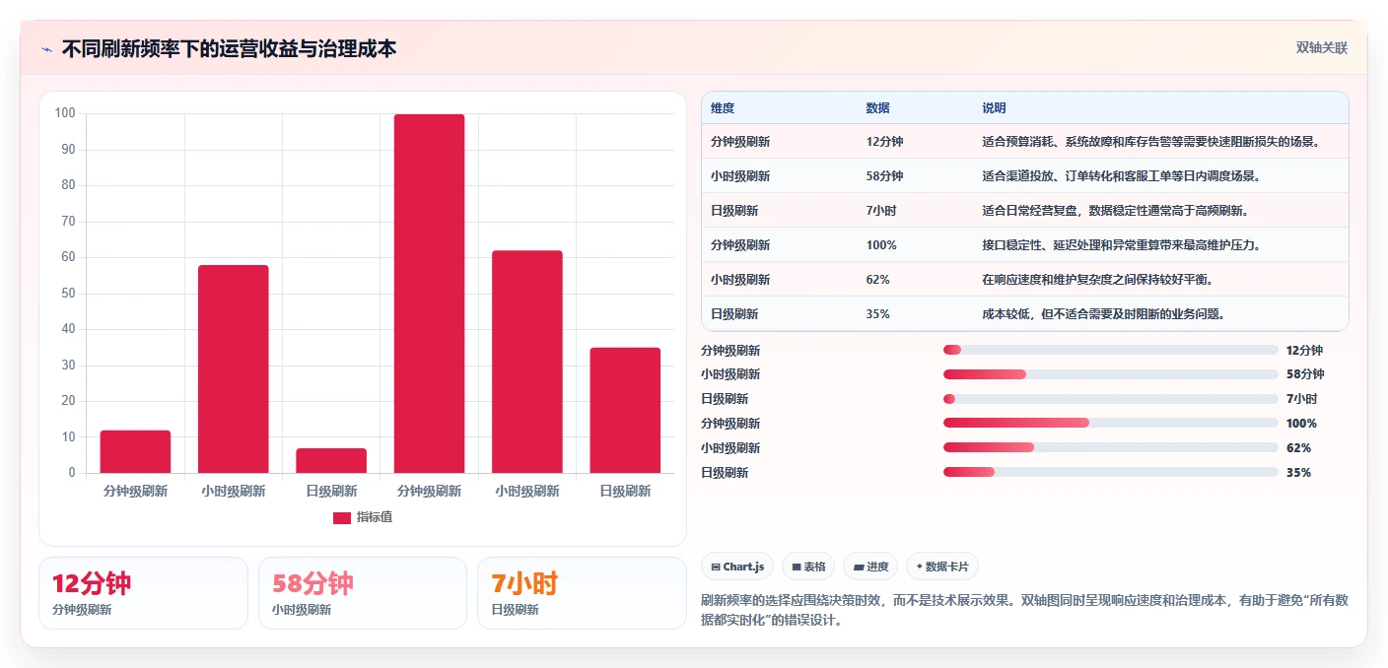The image size is (1388, 668).
Task: Click the chart bar with value 35
Action: pyautogui.click(x=625, y=410)
